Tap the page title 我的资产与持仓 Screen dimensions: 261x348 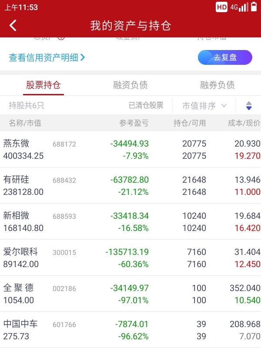point(130,25)
